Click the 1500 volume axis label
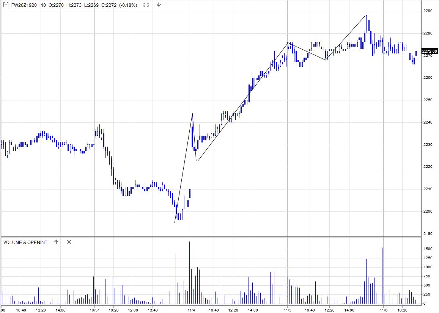Image resolution: width=439 pixels, height=313 pixels. [428, 249]
